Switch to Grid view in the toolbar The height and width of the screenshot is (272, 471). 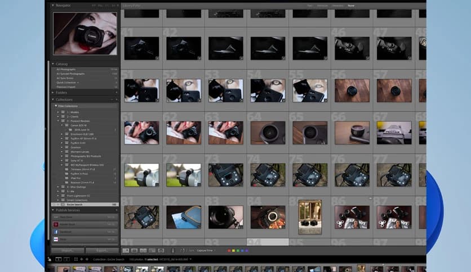click(126, 250)
